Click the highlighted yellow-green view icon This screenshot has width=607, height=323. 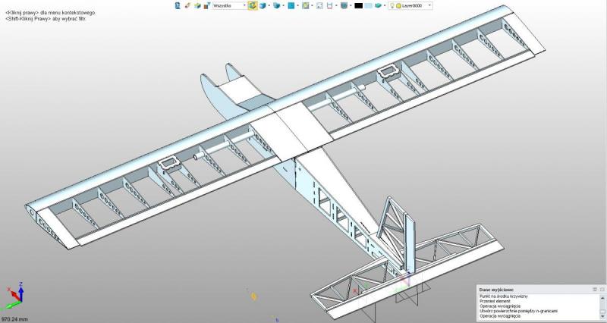point(253,5)
